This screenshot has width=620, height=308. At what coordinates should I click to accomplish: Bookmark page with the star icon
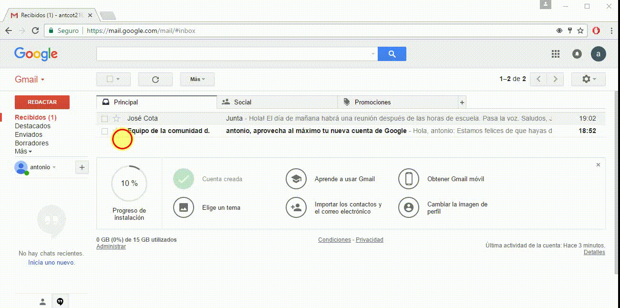coord(580,31)
